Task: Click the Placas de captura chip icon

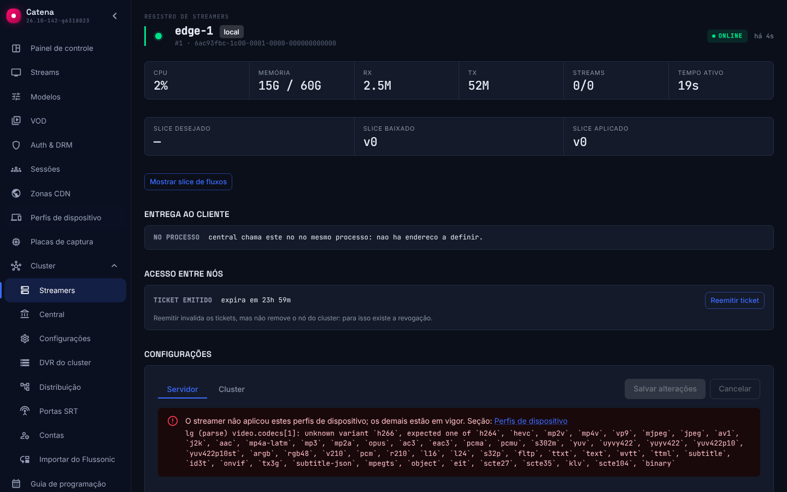Action: point(16,242)
